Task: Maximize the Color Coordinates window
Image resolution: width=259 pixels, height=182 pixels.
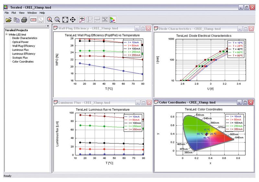Action: click(x=245, y=102)
